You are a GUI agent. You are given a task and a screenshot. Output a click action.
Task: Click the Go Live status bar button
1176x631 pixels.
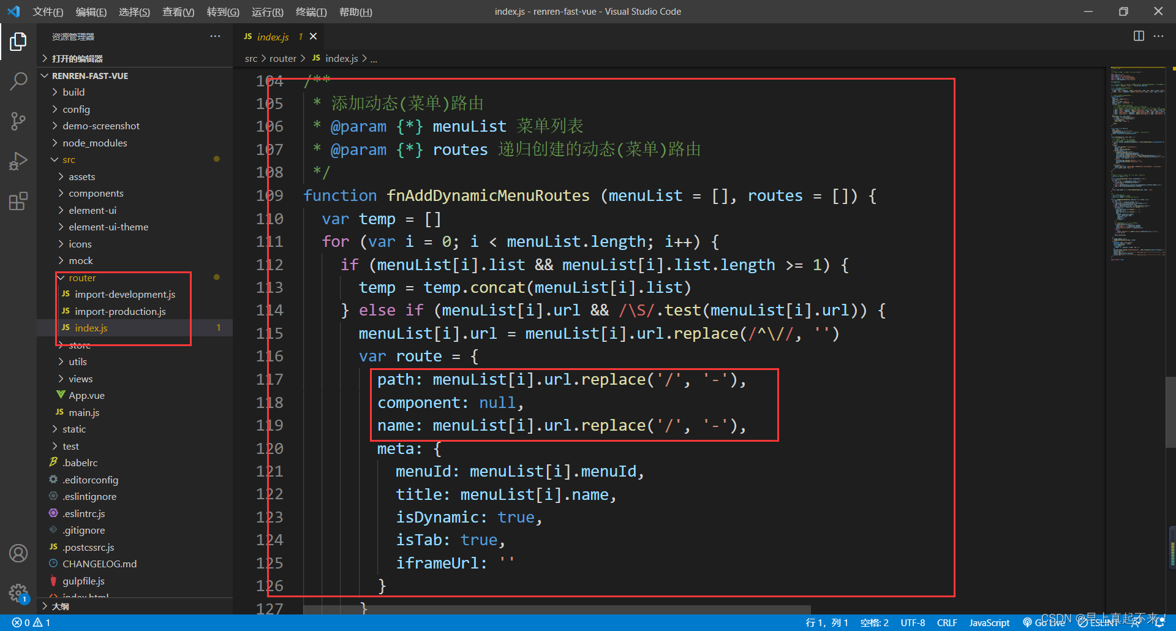(1044, 622)
